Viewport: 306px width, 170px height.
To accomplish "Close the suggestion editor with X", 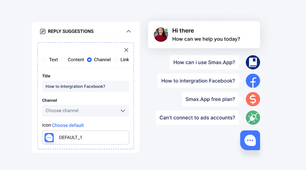I will [x=126, y=50].
